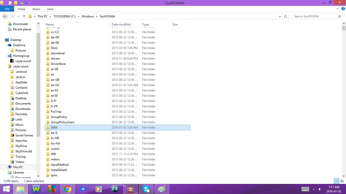This screenshot has height=194, width=346.
Task: Open File Explorer from the taskbar
Action: pyautogui.click(x=21, y=189)
